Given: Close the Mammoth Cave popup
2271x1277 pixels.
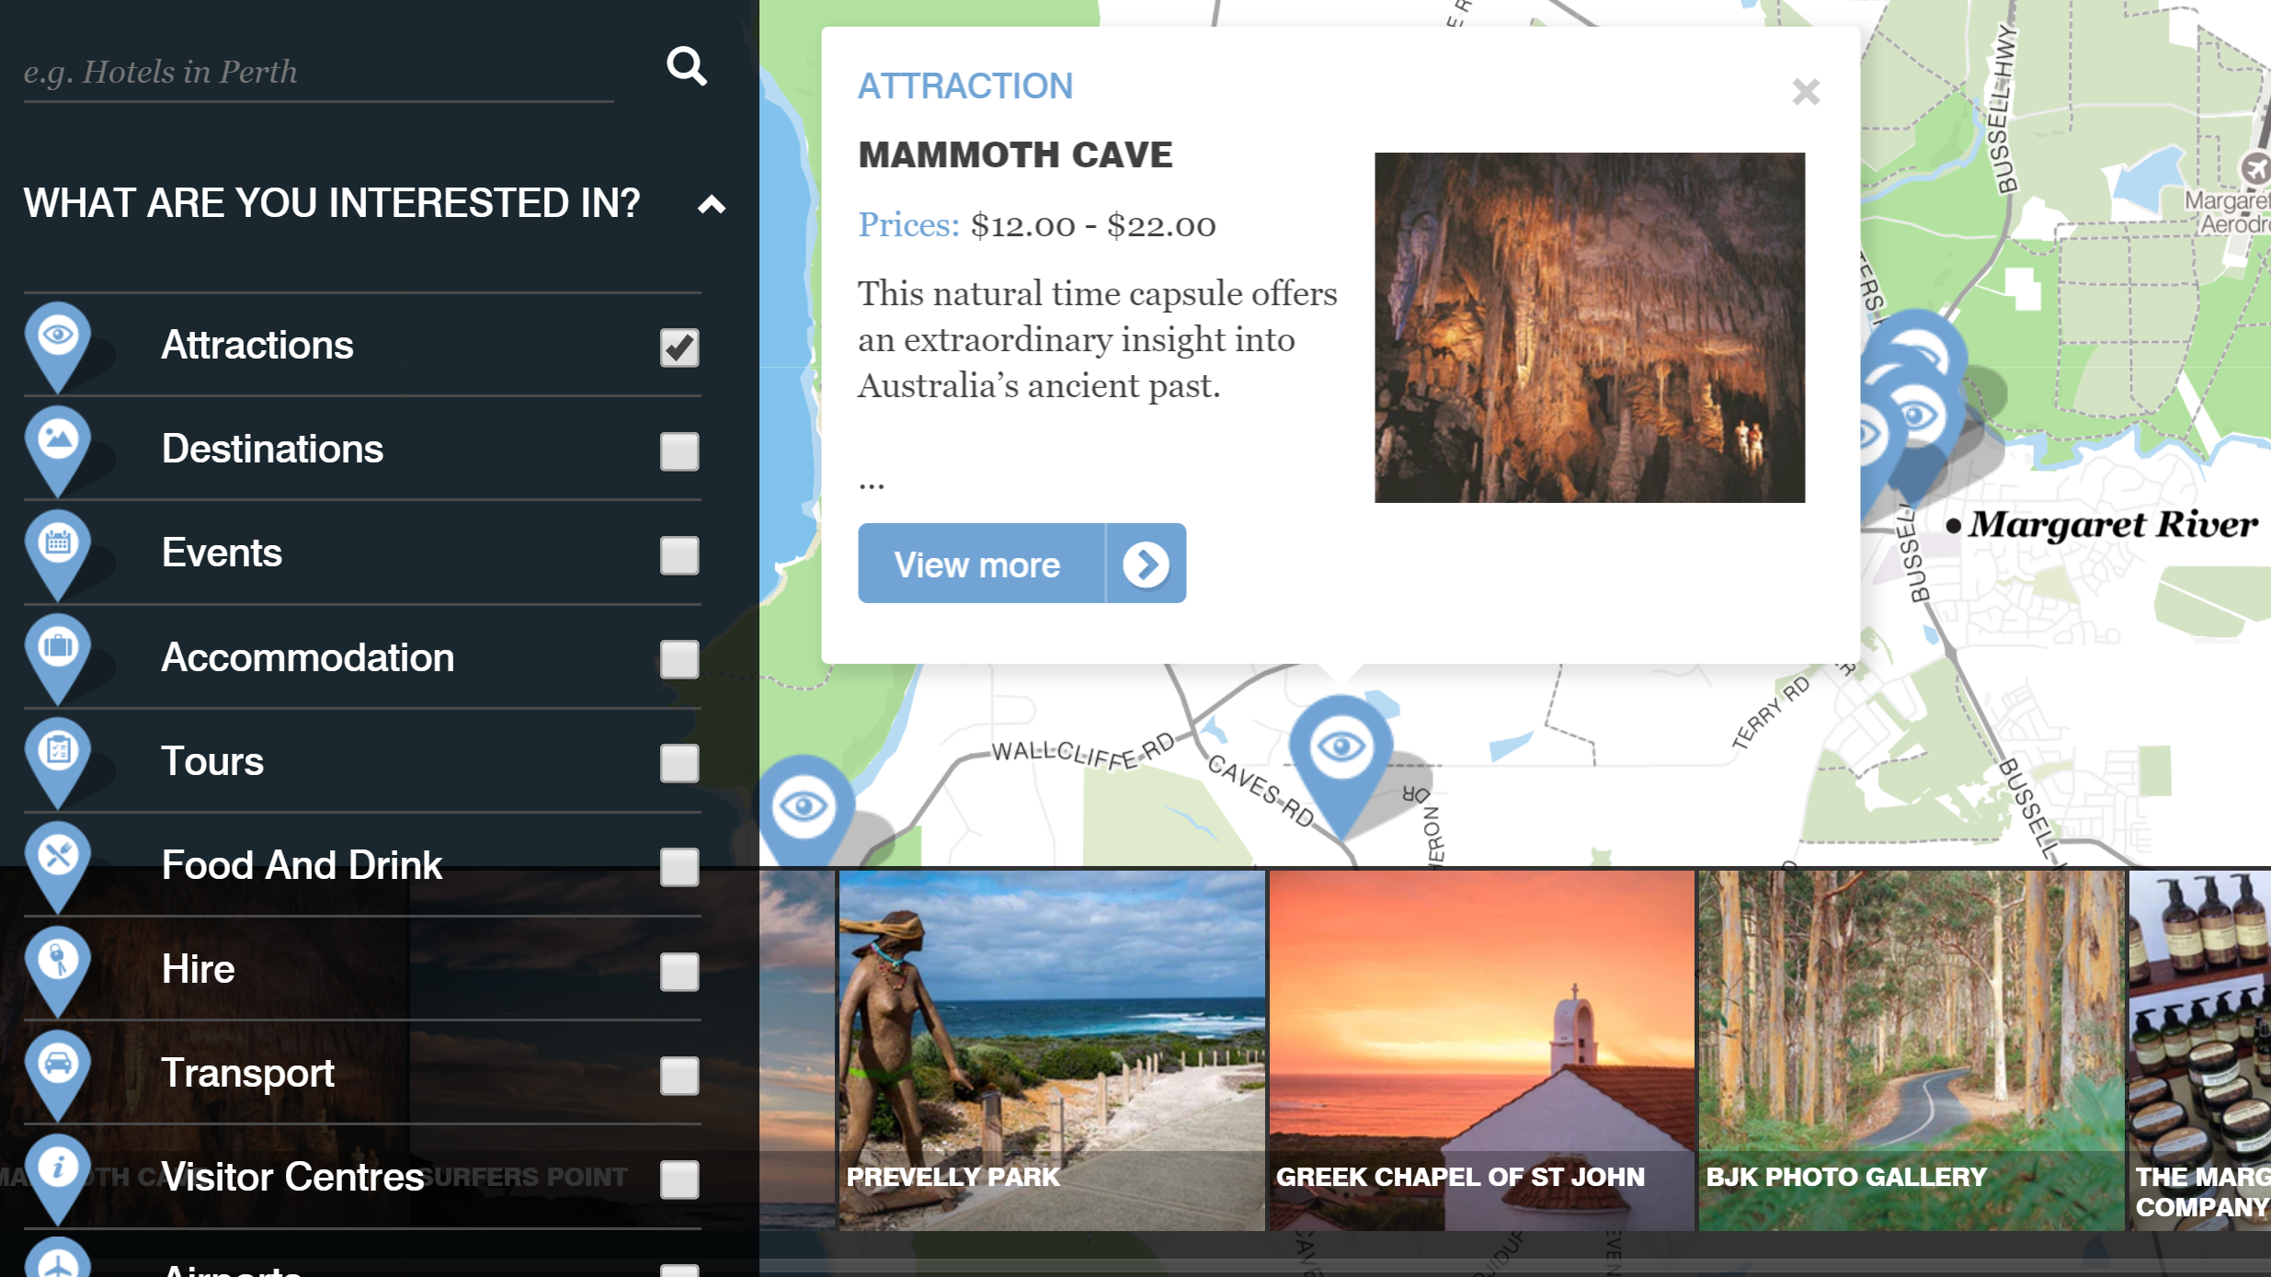Looking at the screenshot, I should [x=1805, y=92].
